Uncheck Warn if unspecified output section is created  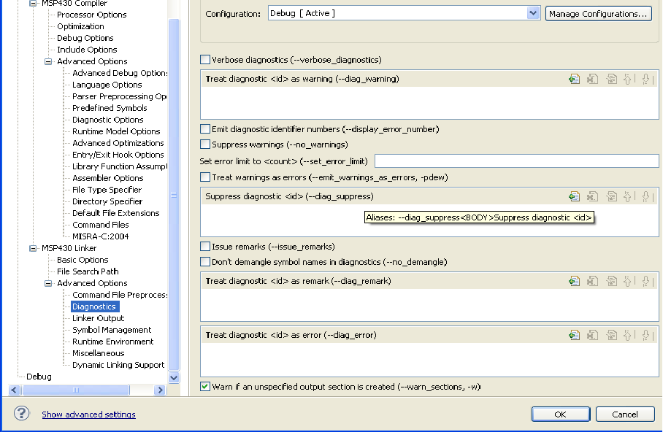[205, 387]
